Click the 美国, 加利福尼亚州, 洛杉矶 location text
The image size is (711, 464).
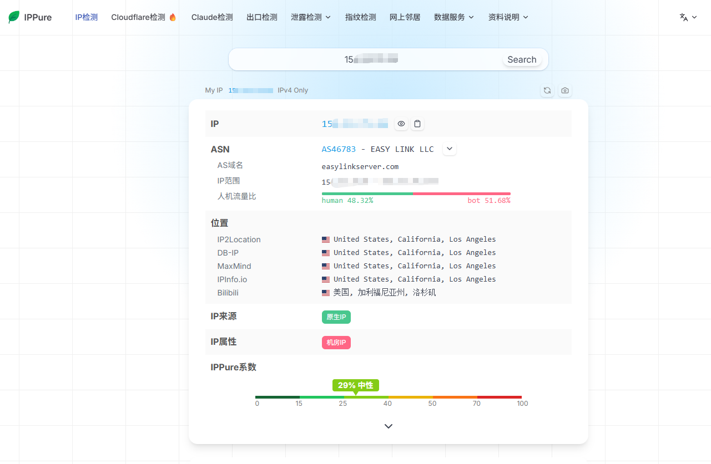[385, 293]
